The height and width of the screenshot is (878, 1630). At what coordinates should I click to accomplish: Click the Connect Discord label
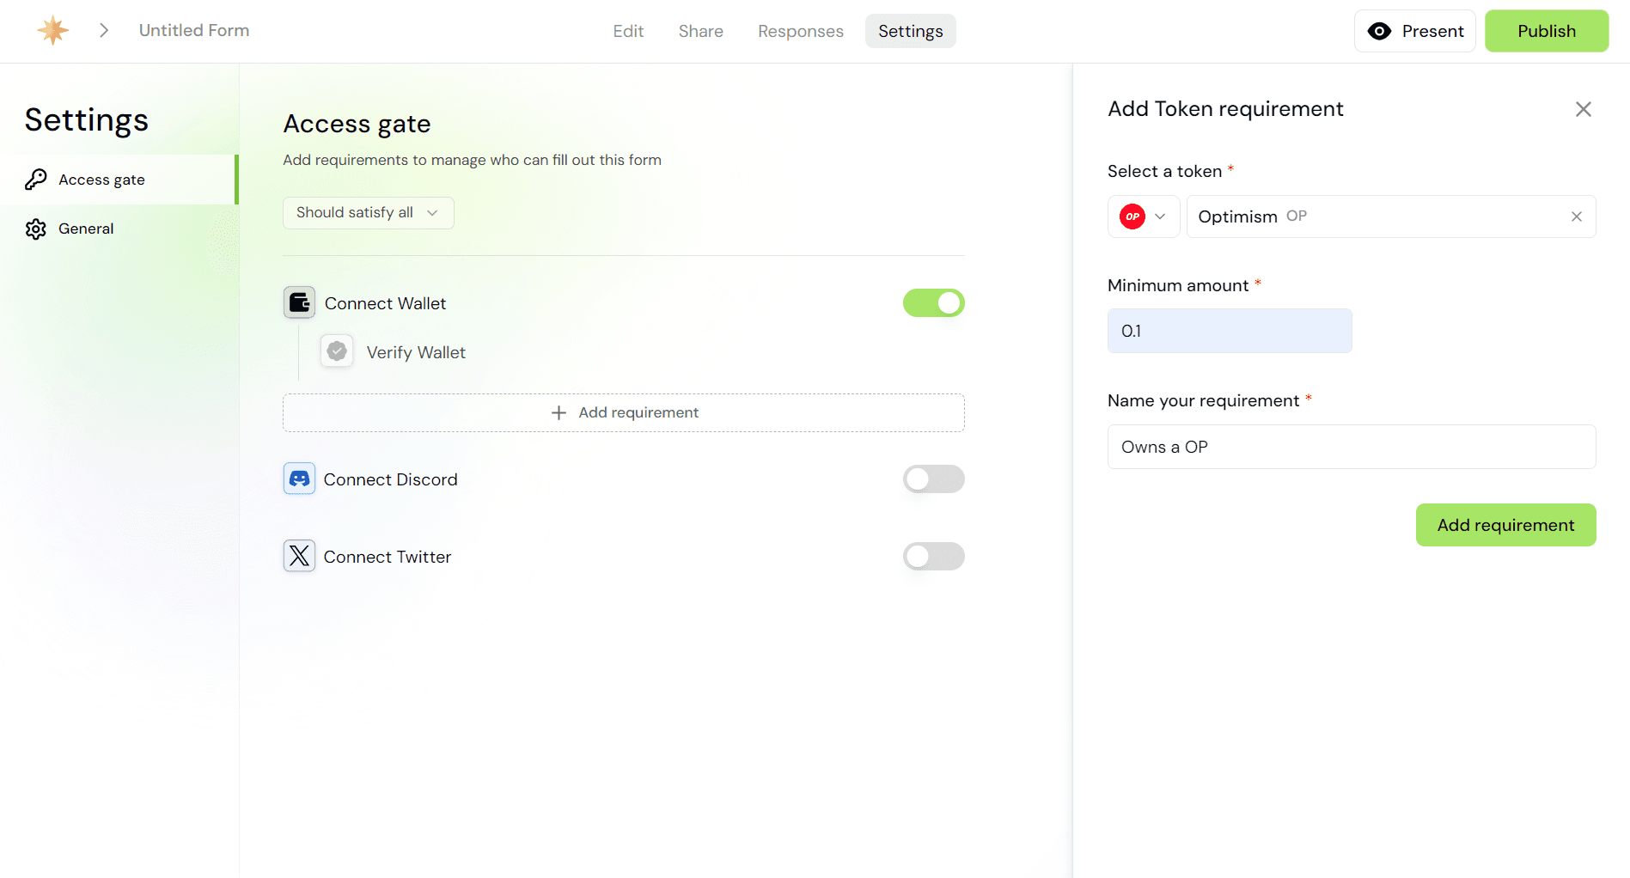[391, 479]
